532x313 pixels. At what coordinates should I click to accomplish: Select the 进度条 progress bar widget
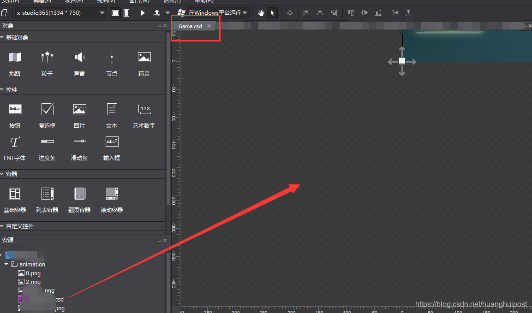tap(47, 148)
